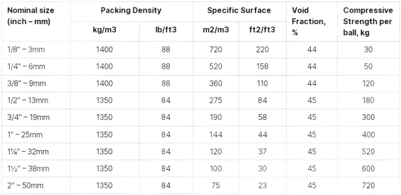
Task: Select the Packing Density header cell
Action: click(131, 11)
